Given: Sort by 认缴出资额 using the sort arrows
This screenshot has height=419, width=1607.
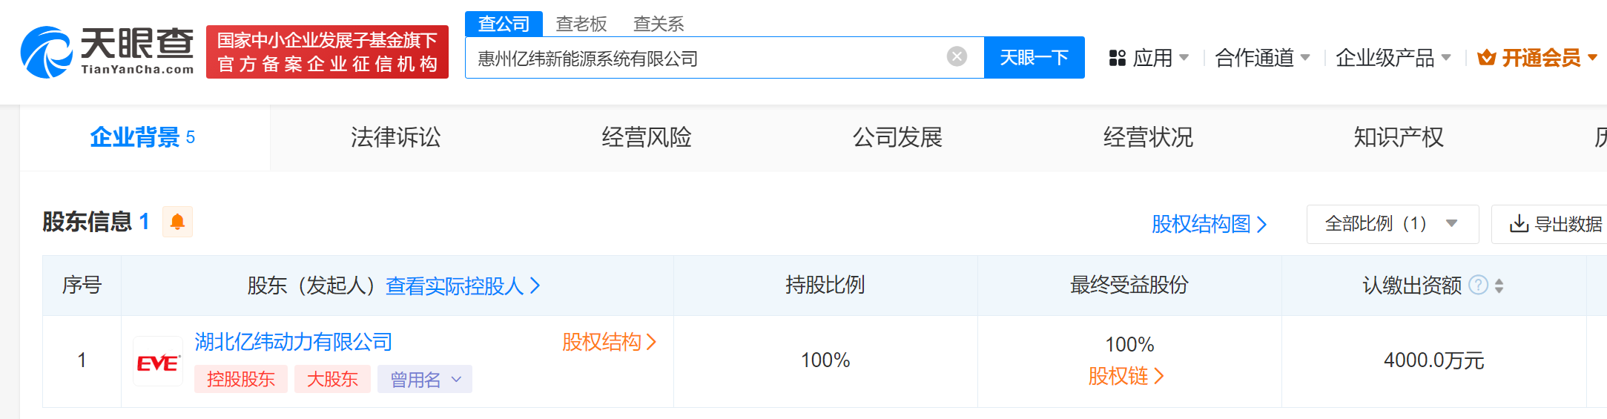Looking at the screenshot, I should [1499, 286].
